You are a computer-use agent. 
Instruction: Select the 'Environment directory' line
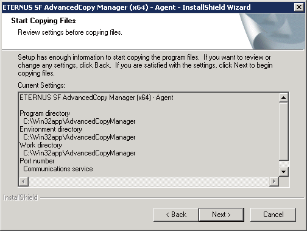coord(51,129)
